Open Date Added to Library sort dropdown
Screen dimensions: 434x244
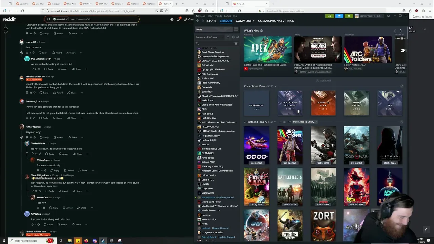[x=305, y=122]
